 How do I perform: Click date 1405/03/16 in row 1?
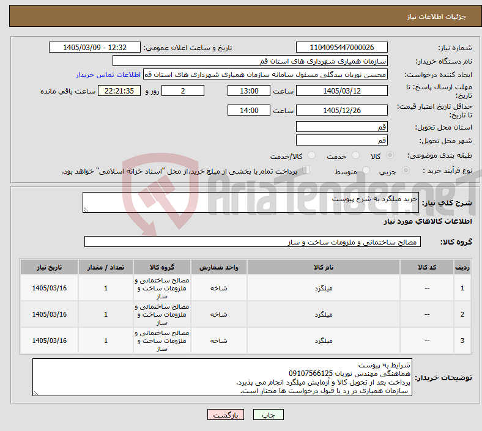coord(49,288)
